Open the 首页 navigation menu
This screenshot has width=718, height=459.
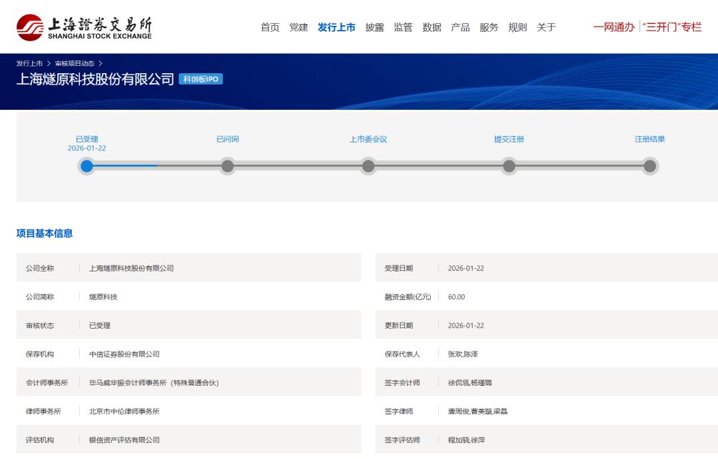click(x=269, y=27)
